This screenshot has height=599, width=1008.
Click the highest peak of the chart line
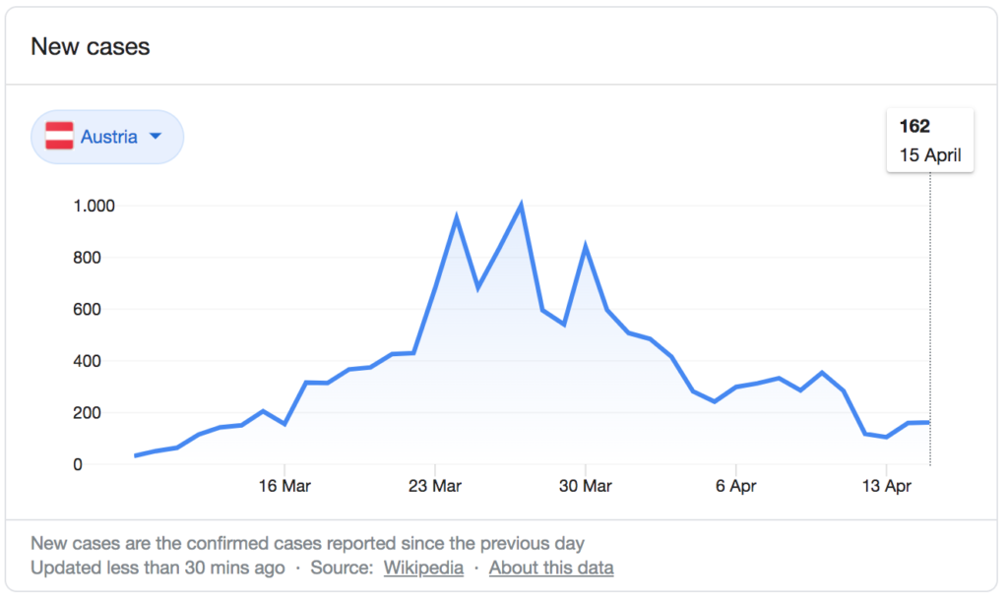click(521, 205)
